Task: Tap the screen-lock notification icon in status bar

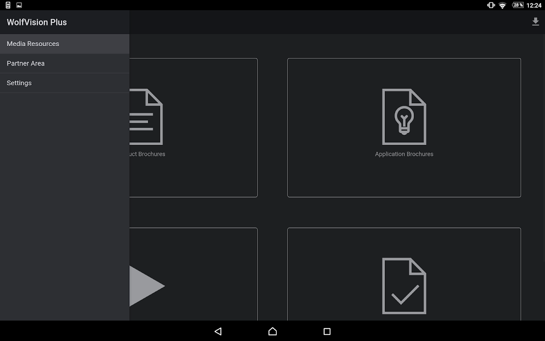Action: click(x=8, y=6)
